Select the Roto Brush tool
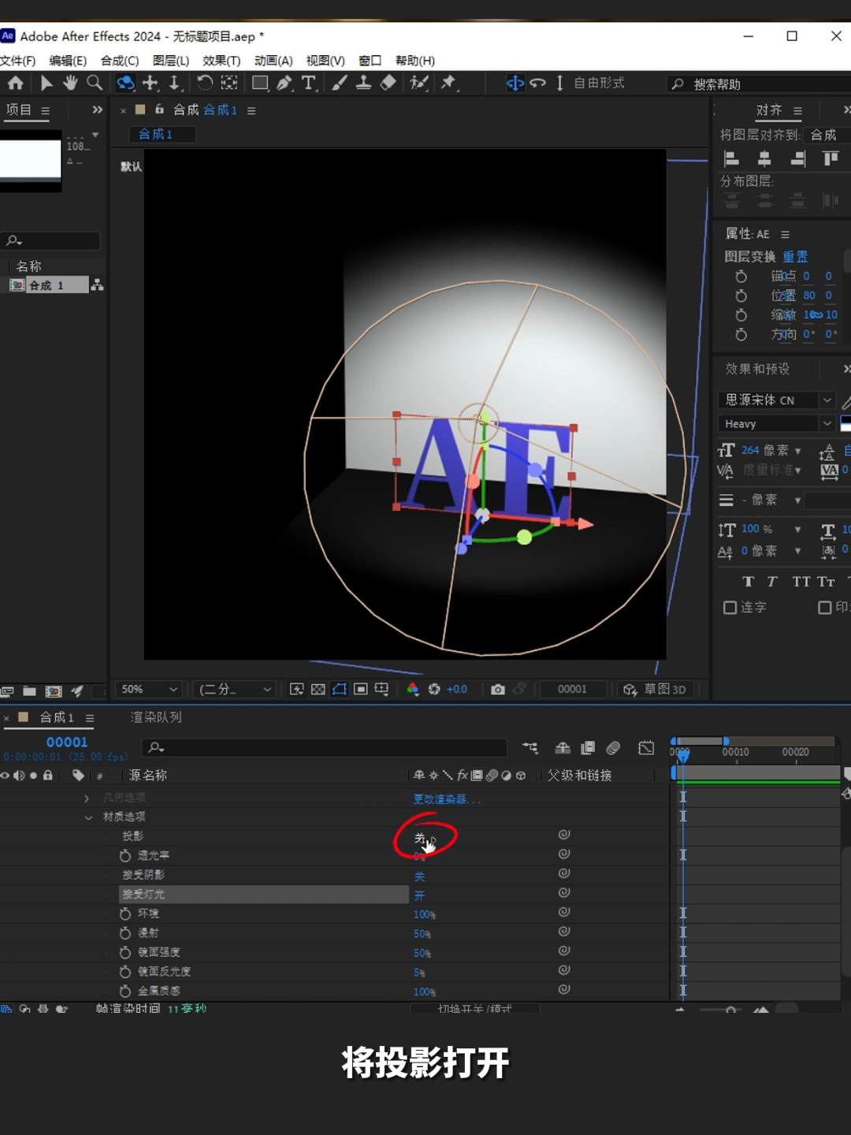 tap(419, 83)
